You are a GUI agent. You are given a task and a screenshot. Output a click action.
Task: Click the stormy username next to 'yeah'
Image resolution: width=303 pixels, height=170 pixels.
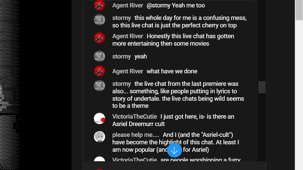[x=122, y=56]
